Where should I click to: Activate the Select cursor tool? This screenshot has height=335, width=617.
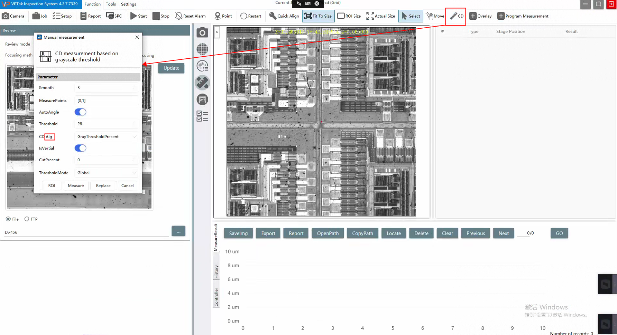[x=411, y=16]
